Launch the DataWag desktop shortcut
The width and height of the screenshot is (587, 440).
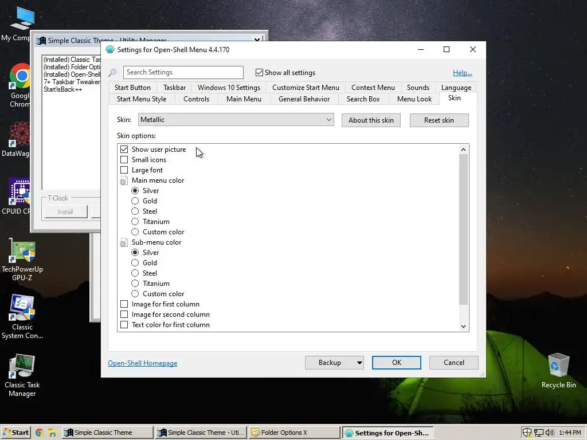click(18, 139)
